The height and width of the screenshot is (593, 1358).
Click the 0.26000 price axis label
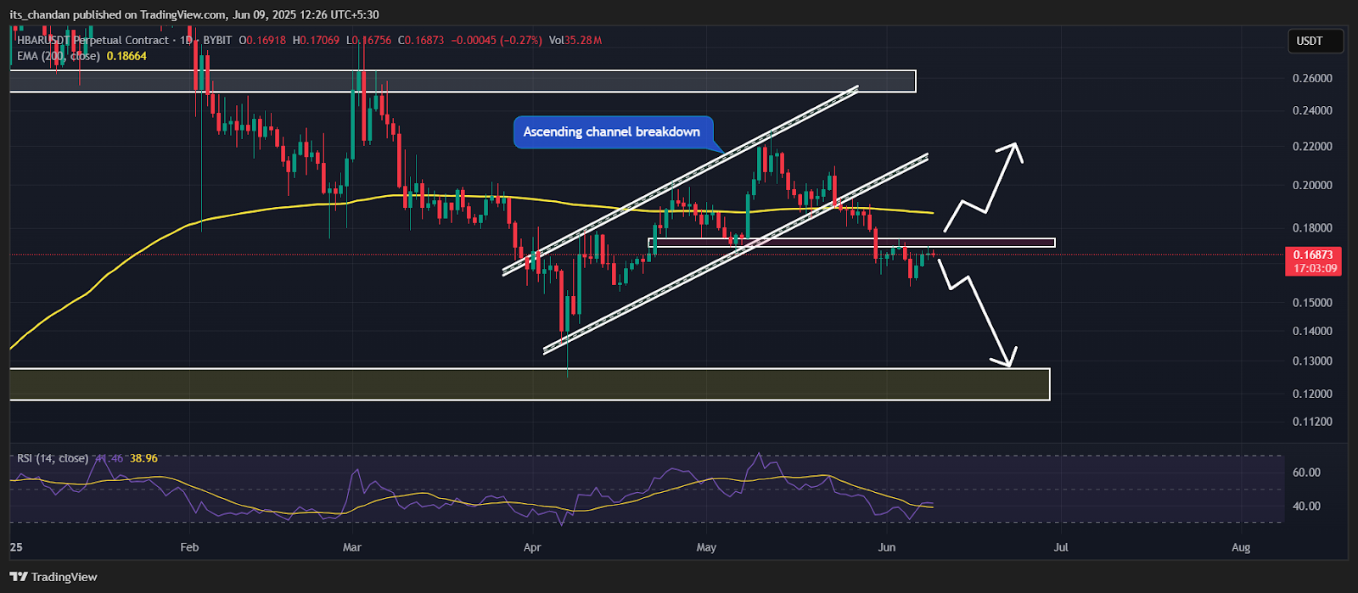[1312, 78]
